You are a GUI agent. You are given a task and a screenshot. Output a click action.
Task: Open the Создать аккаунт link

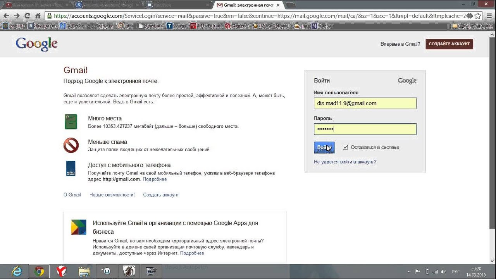pos(161,195)
